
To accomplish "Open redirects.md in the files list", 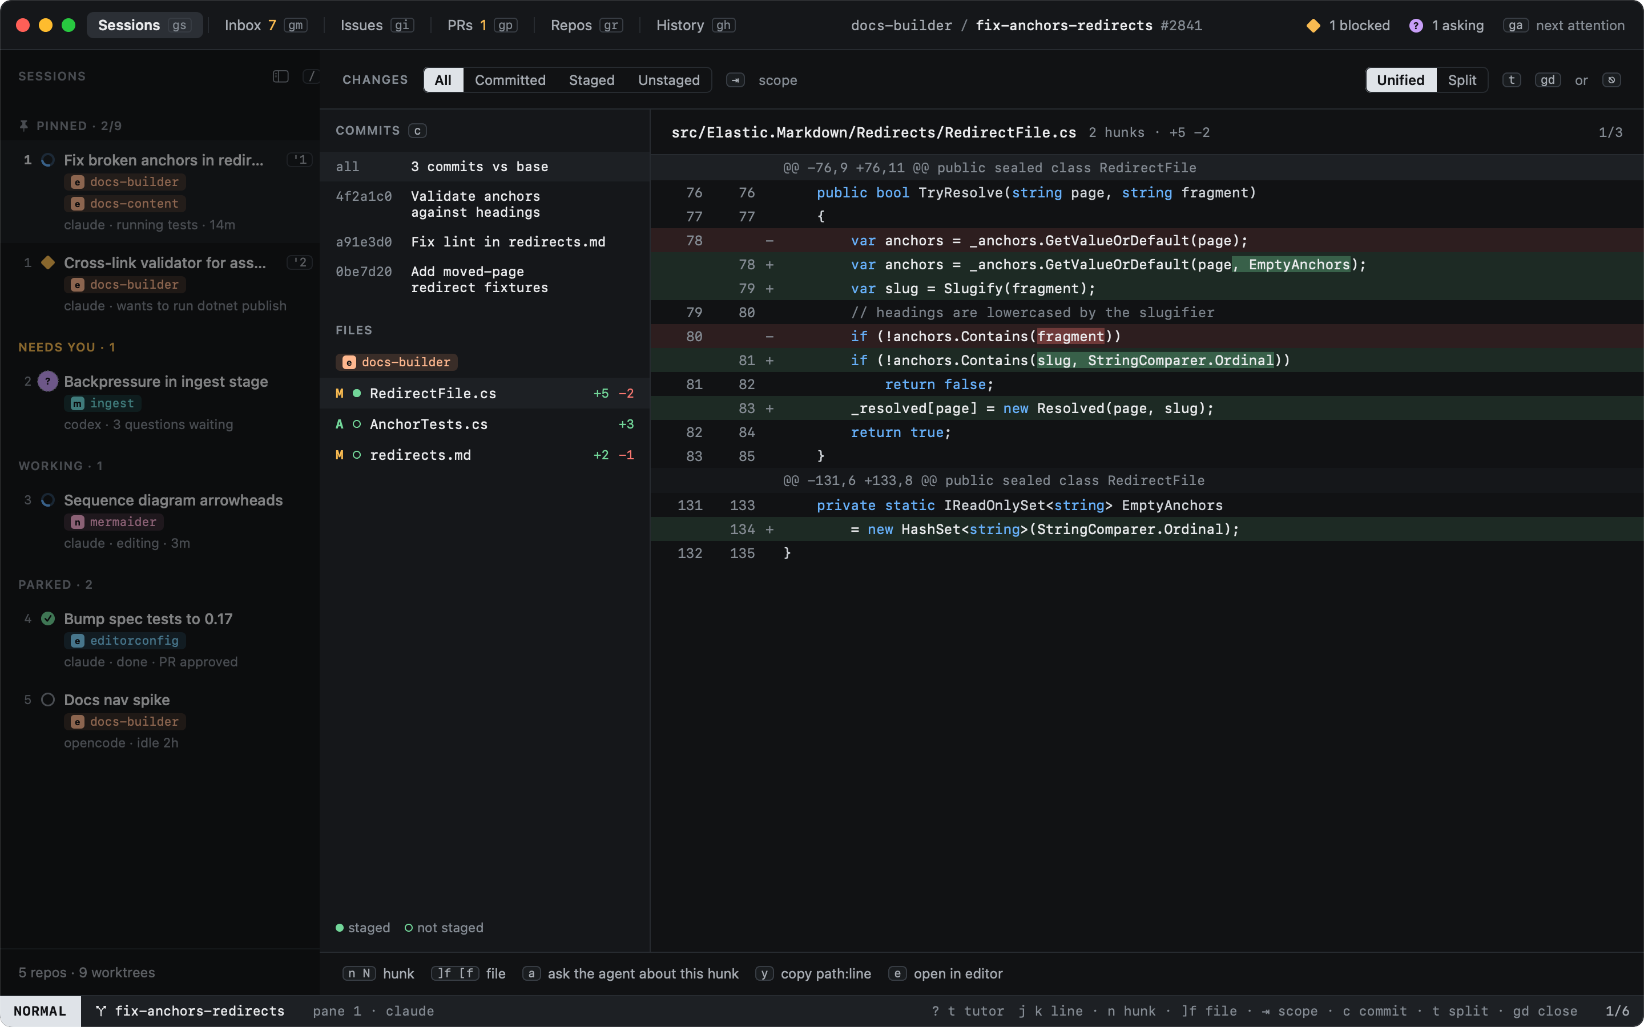I will [485, 454].
